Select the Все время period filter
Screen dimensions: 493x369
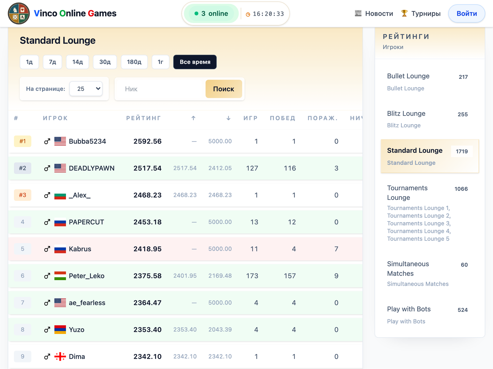(x=195, y=62)
